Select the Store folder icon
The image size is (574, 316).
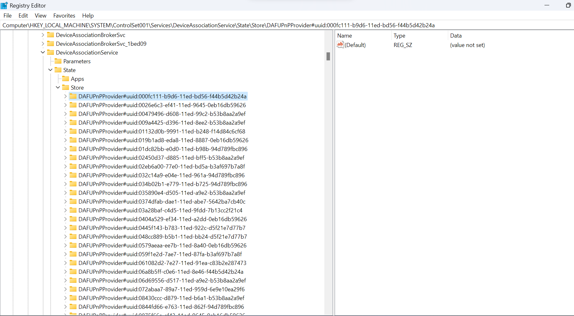tap(66, 87)
